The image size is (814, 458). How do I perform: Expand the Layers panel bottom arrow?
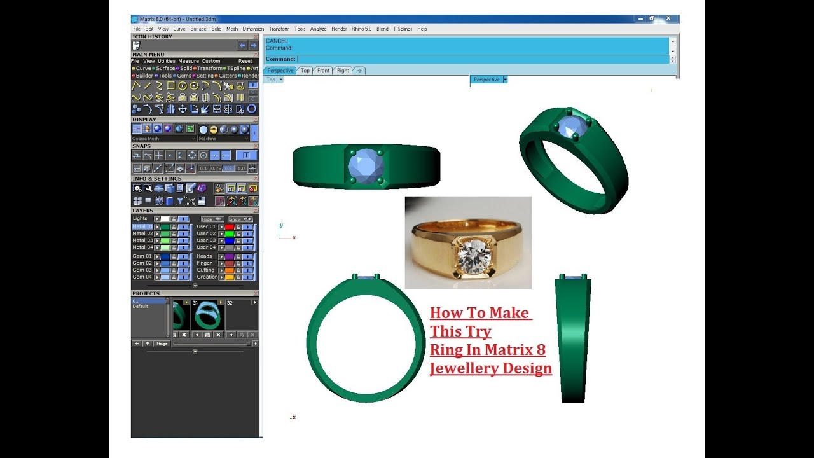click(x=195, y=286)
